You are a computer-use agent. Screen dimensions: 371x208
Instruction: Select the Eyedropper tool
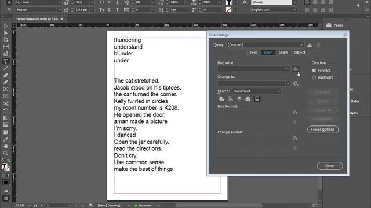[6, 139]
